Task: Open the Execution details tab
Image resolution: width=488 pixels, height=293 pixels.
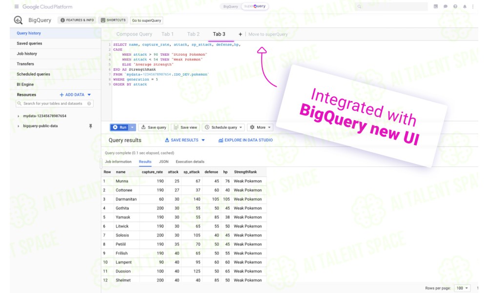Action: pyautogui.click(x=190, y=162)
